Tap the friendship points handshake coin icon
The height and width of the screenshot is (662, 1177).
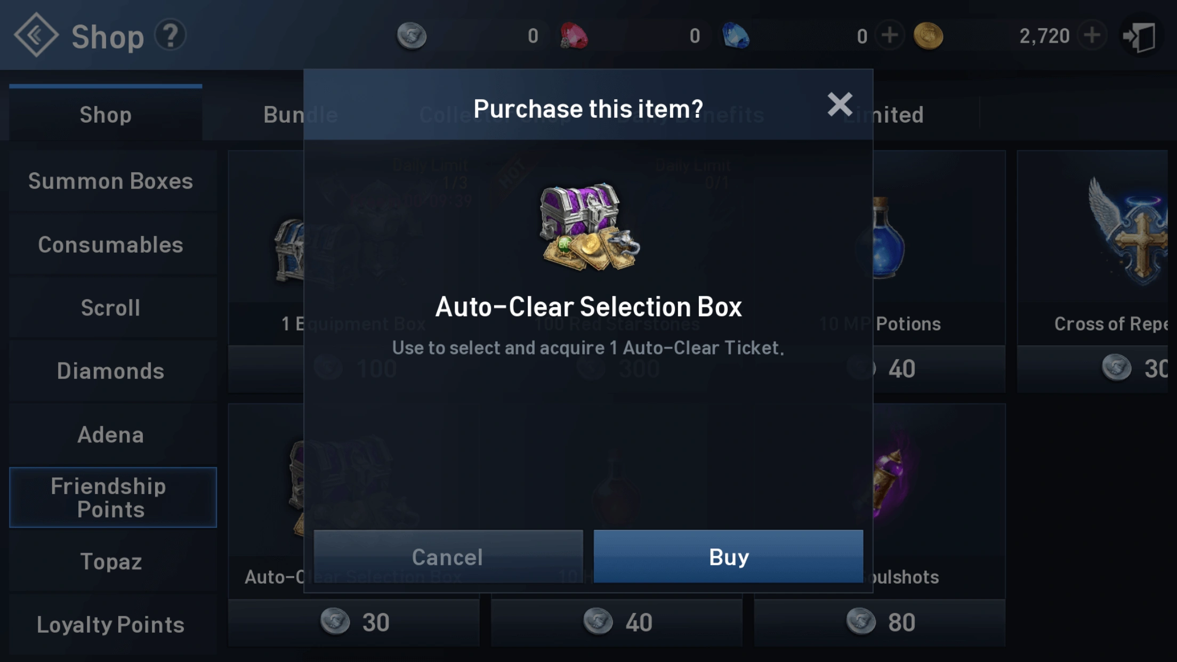click(412, 36)
